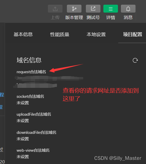Click the 版本管理 label
The image size is (146, 164).
[74, 18]
